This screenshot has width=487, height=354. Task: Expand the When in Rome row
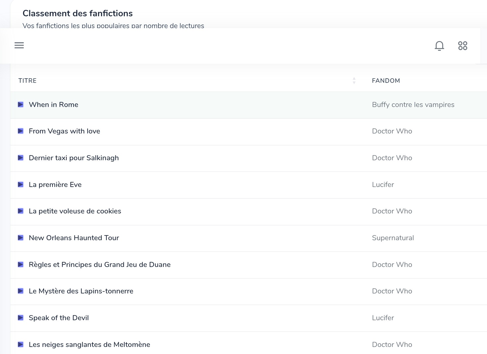(21, 104)
